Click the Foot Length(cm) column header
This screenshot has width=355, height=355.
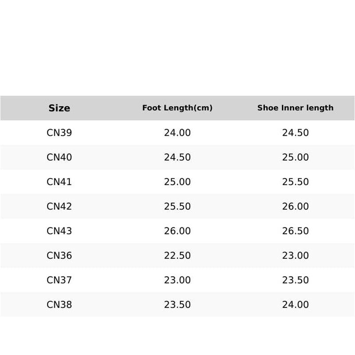[177, 108]
